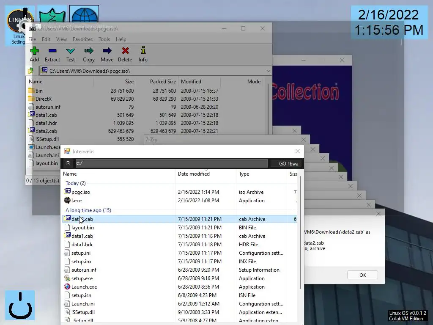Image resolution: width=433 pixels, height=325 pixels.
Task: Click Launch.exe icon in Interwebs list
Action: coord(67,286)
